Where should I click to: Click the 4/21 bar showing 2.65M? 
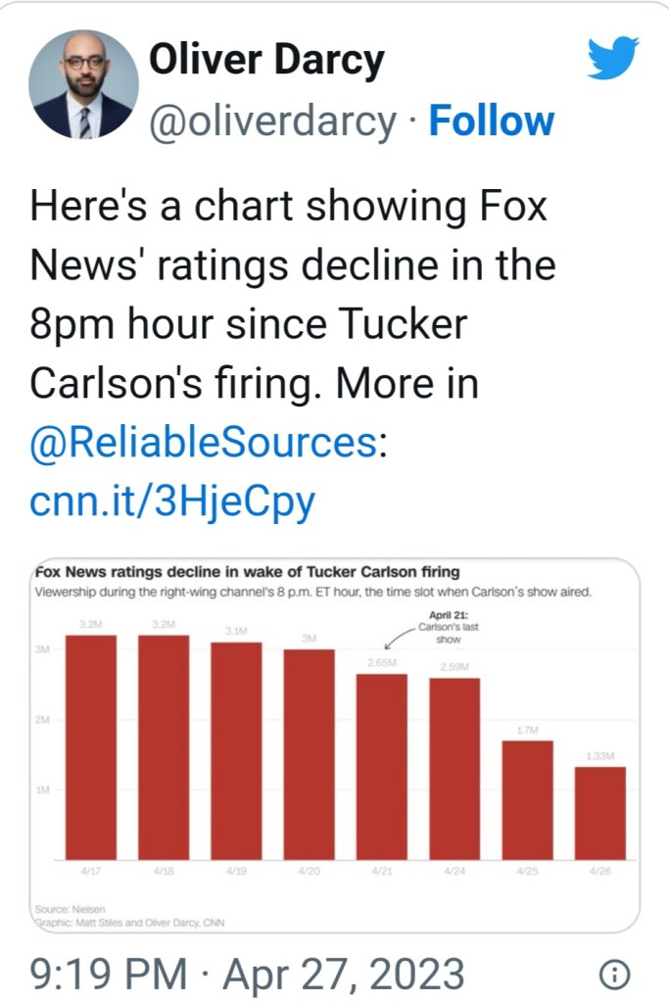coord(382,766)
